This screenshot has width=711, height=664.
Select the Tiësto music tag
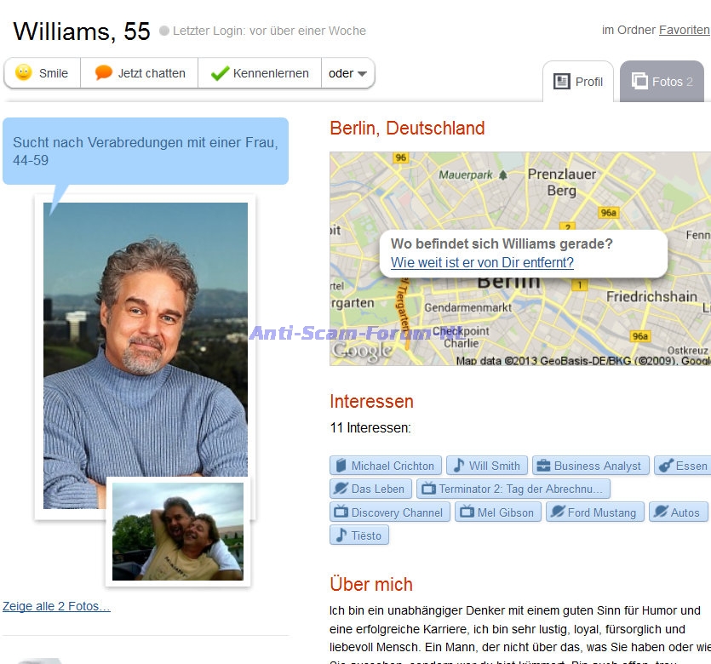[359, 535]
